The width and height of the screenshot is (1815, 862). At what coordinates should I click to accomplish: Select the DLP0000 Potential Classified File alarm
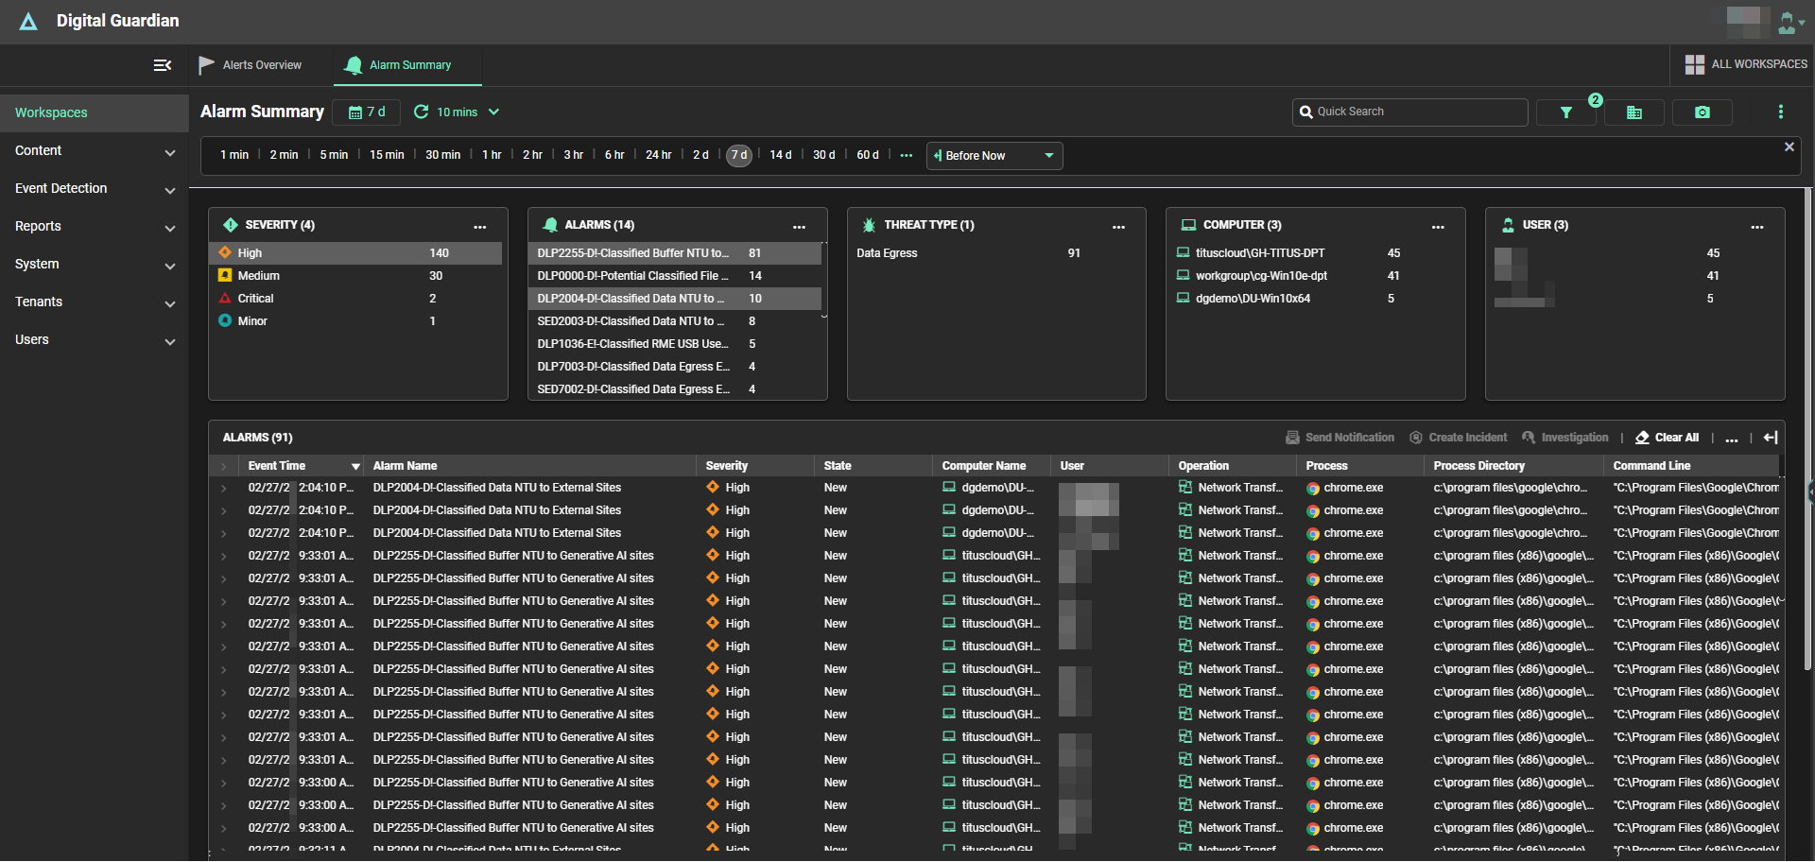pyautogui.click(x=675, y=276)
